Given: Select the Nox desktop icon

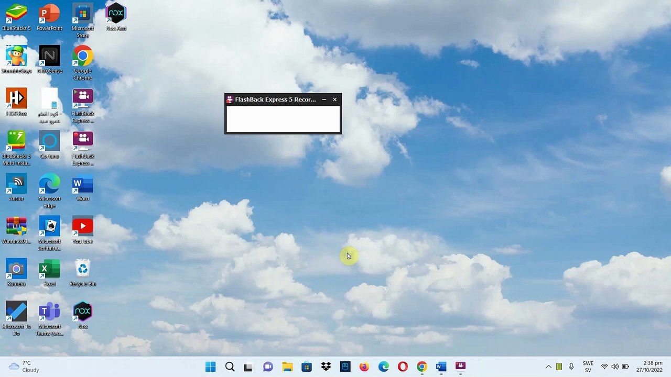Looking at the screenshot, I should click(x=83, y=316).
